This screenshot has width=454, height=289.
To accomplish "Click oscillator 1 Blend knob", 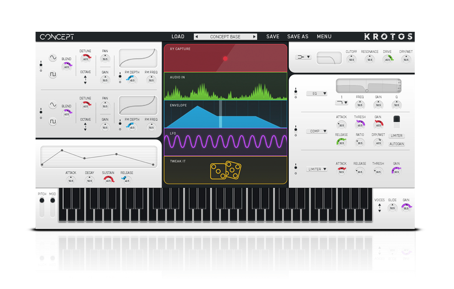I will coord(67,67).
